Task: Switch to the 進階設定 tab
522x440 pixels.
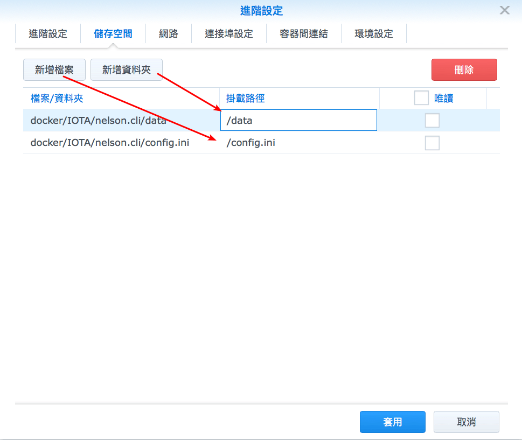Action: pos(48,33)
